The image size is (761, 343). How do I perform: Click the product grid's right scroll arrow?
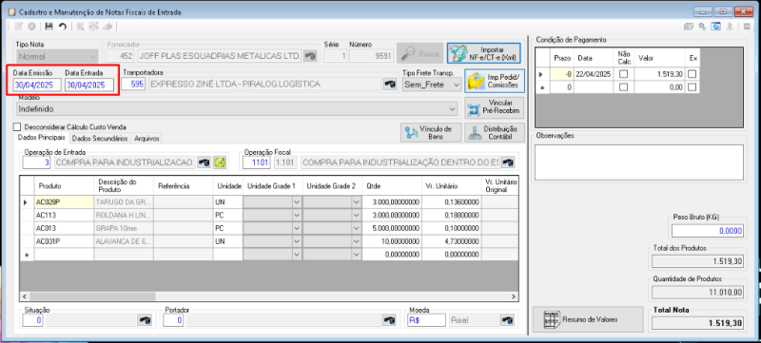click(x=515, y=295)
